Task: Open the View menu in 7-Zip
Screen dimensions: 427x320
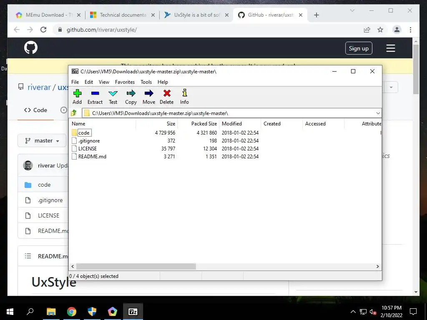Action: point(104,82)
